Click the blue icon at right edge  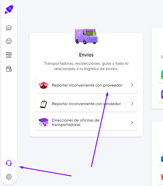(x=162, y=157)
